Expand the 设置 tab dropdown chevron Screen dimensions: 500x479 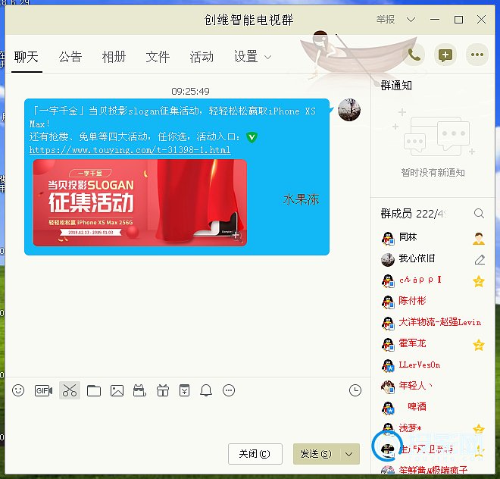267,58
